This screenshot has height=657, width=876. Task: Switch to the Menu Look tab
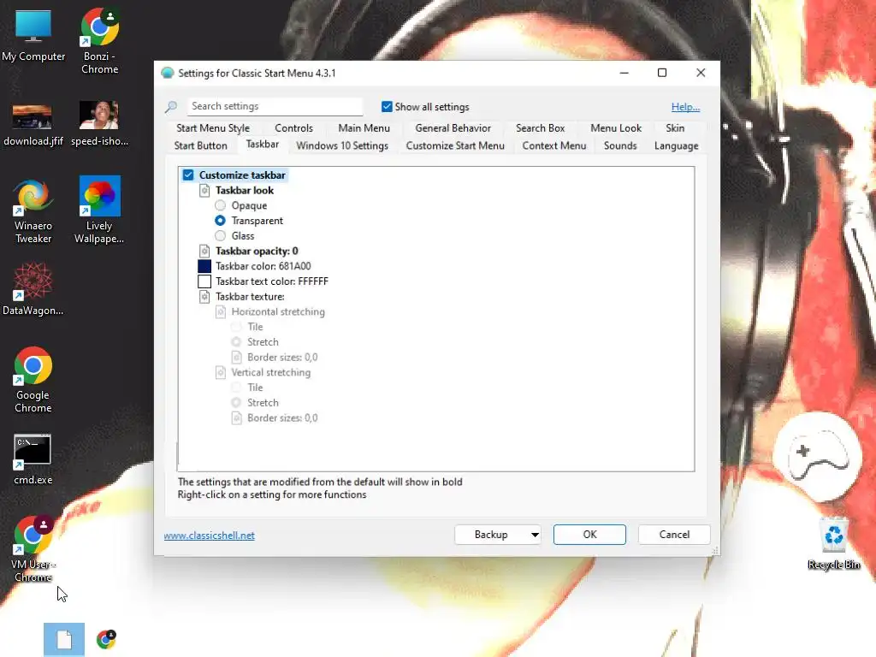[x=616, y=128]
